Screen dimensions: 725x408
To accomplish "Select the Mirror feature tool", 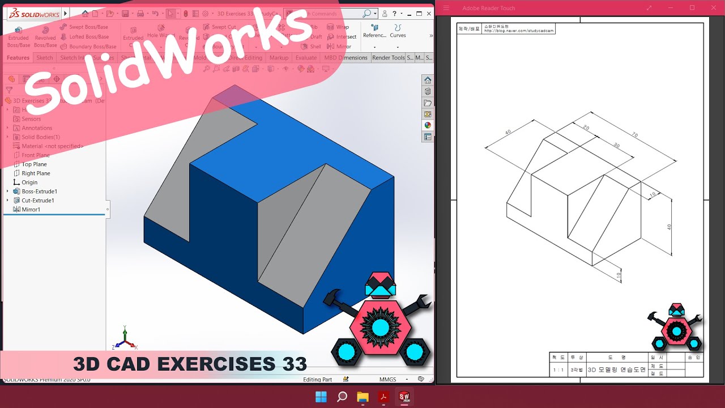I will 339,46.
